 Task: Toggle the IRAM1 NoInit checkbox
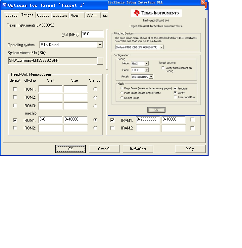coord(192,120)
